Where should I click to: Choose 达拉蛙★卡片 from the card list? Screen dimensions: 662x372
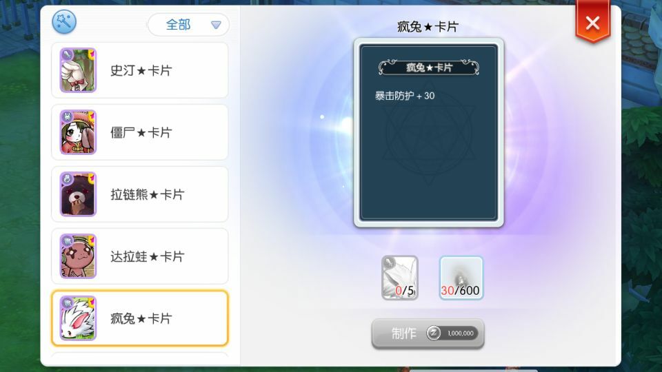click(140, 256)
